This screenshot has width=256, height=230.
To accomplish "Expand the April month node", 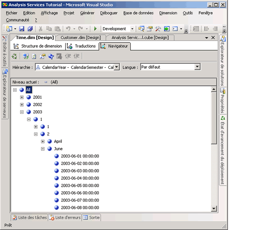I will tap(43, 142).
